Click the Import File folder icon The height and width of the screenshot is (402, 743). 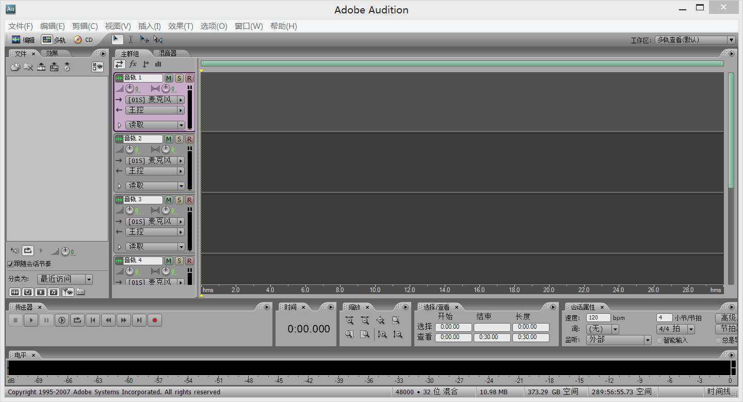tap(15, 67)
